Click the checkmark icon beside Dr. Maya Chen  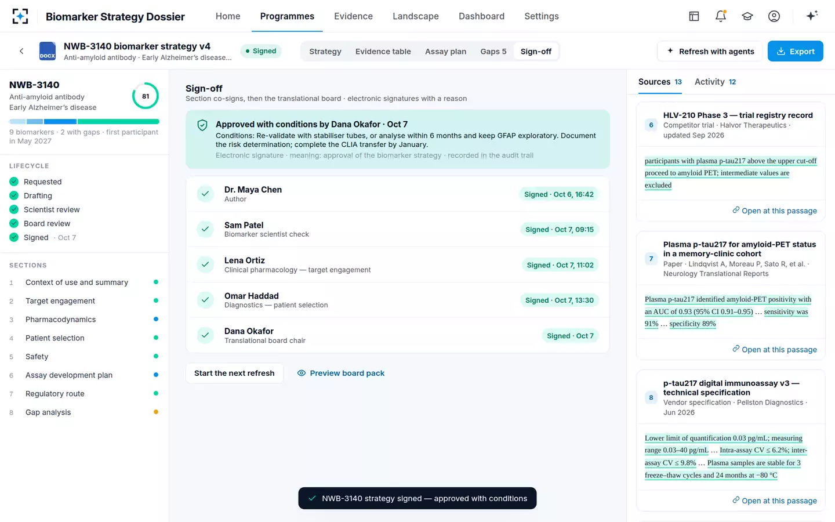pyautogui.click(x=205, y=194)
